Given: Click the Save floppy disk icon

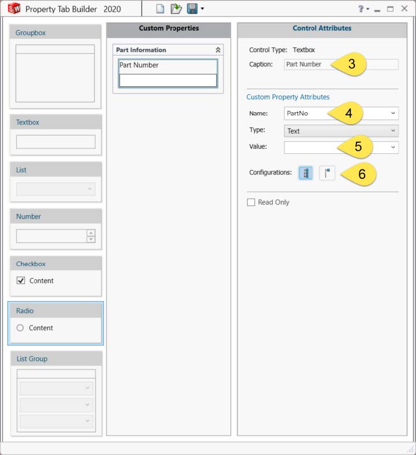Looking at the screenshot, I should pyautogui.click(x=191, y=9).
